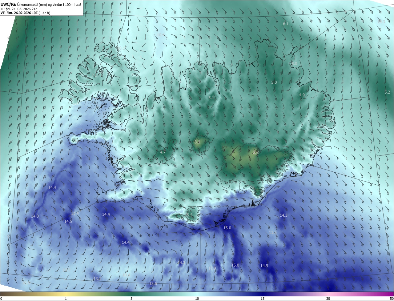Click the 11.6 value label over the sea
Image resolution: width=394 pixels, height=301 pixels.
click(273, 232)
